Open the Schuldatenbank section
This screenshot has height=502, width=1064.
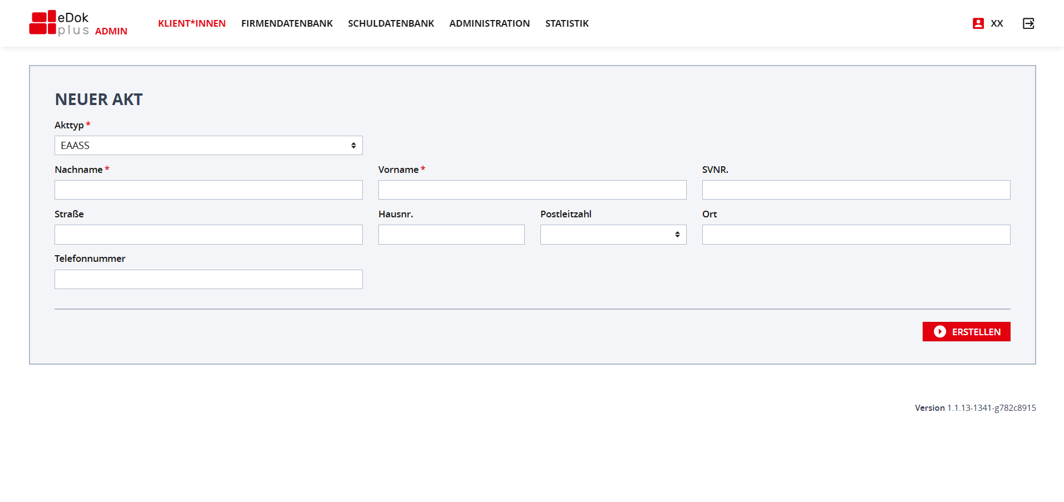tap(391, 23)
